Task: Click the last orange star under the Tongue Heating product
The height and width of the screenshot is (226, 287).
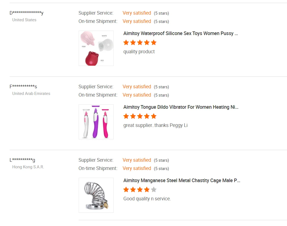Action: pyautogui.click(x=154, y=116)
